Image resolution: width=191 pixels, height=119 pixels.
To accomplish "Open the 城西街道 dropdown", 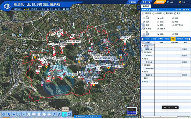I will click(x=18, y=9).
